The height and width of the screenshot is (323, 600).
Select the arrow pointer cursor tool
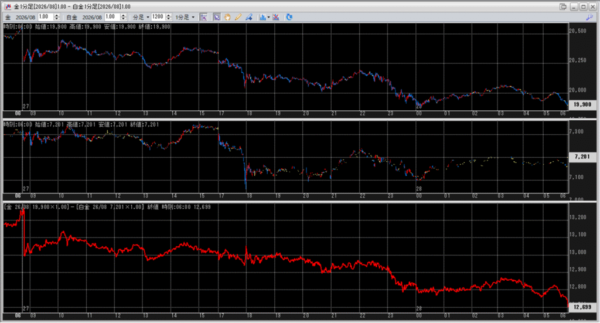point(217,17)
